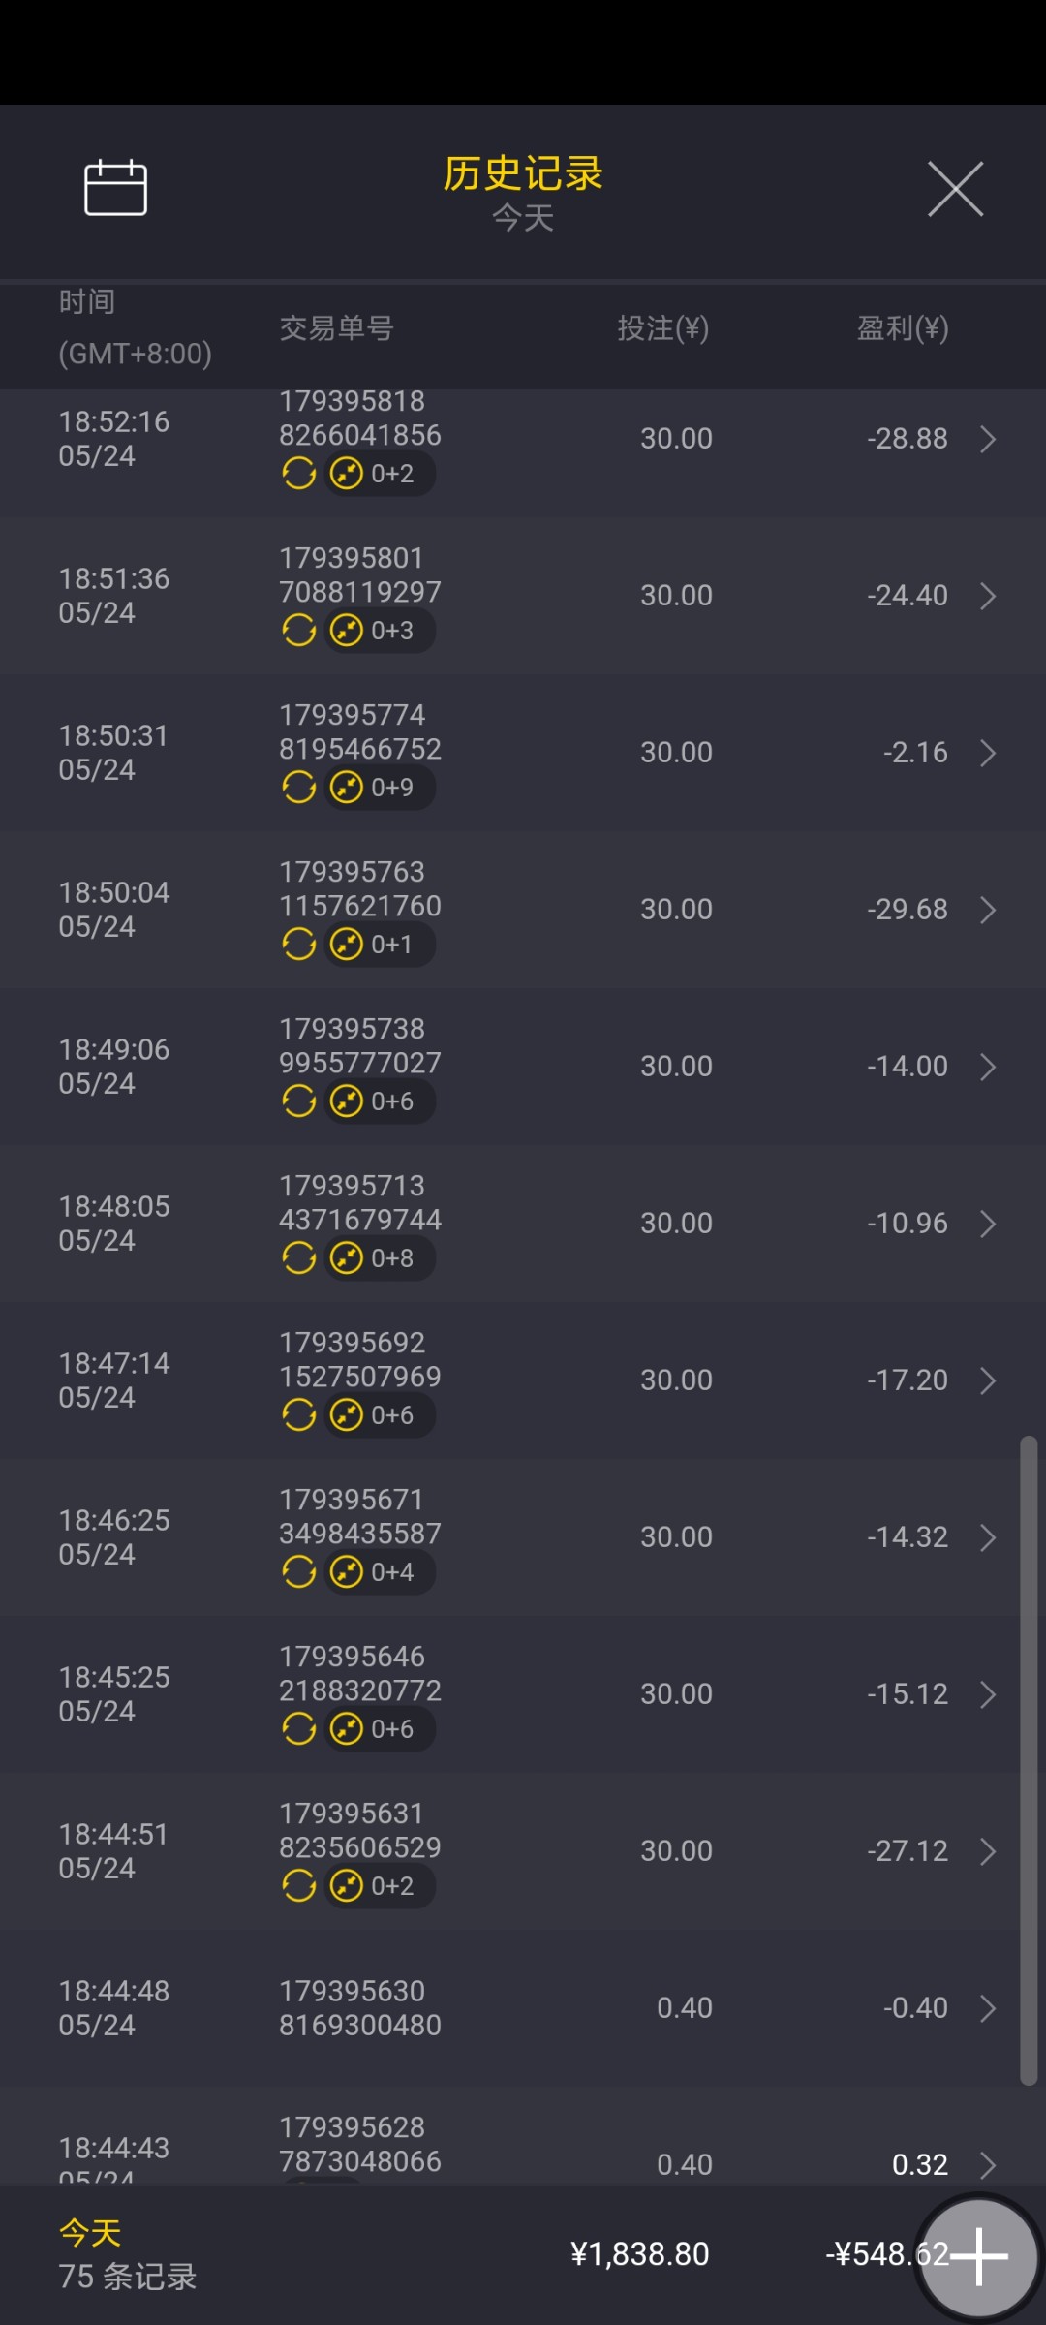Click replay icon on 18:50:31 record
Viewport: 1046px width, 2325px height.
[x=299, y=788]
